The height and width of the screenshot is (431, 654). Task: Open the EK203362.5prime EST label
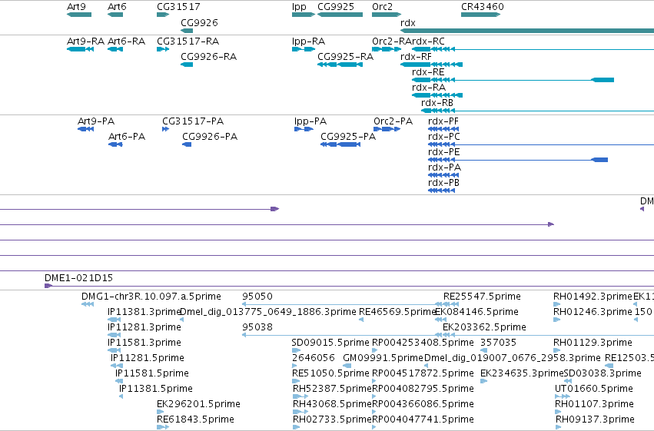tap(484, 327)
